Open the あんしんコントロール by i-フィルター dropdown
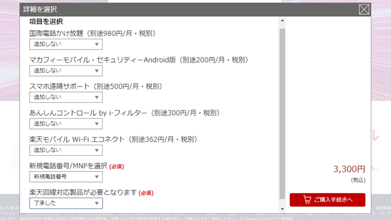 click(66, 124)
